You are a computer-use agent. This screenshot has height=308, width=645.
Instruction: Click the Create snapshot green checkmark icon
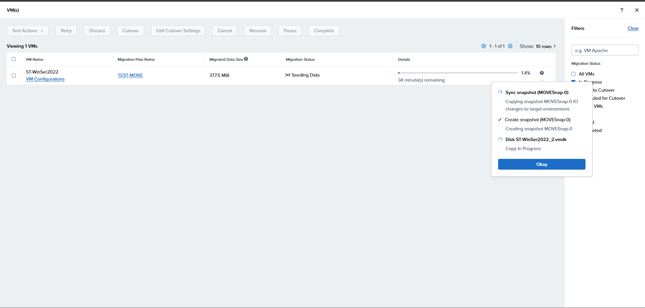pos(500,120)
